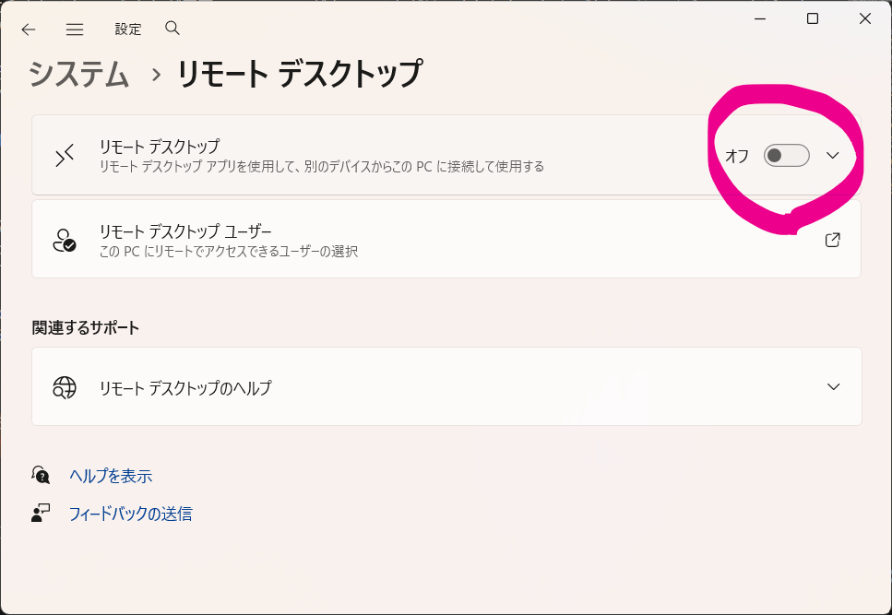Turn on the リモート デスクトップ toggle

coord(786,156)
